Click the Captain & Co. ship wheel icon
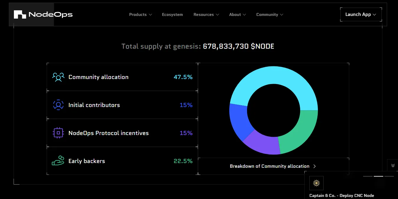 click(316, 183)
